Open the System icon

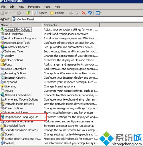[2, 143]
